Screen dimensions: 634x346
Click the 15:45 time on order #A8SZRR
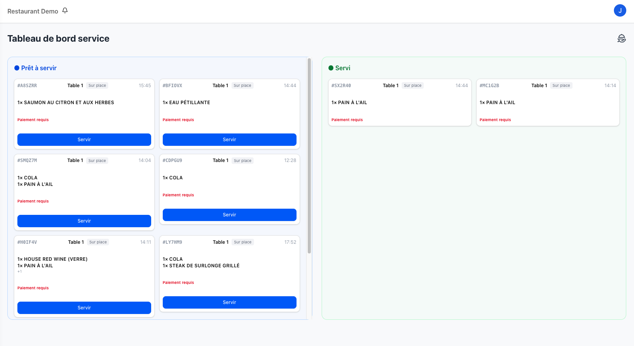(x=145, y=86)
